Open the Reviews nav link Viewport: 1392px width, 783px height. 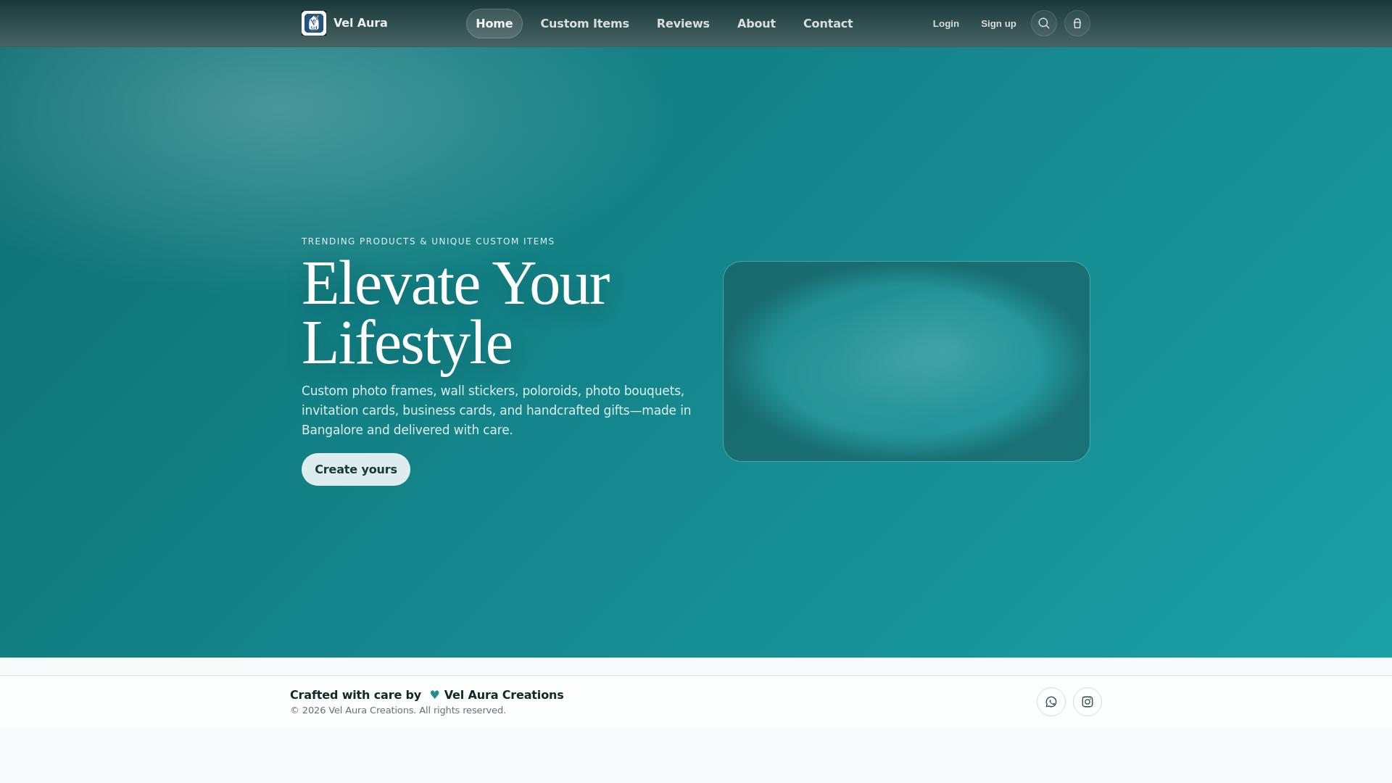pyautogui.click(x=683, y=23)
